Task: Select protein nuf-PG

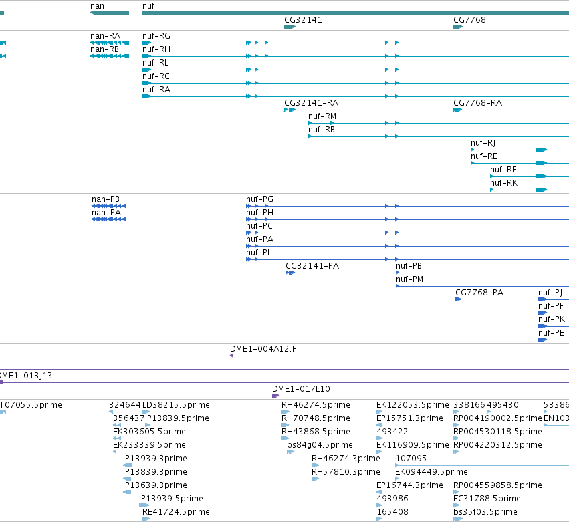Action: pyautogui.click(x=260, y=200)
